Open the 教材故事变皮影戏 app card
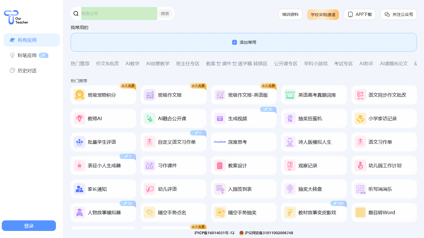 pyautogui.click(x=314, y=212)
